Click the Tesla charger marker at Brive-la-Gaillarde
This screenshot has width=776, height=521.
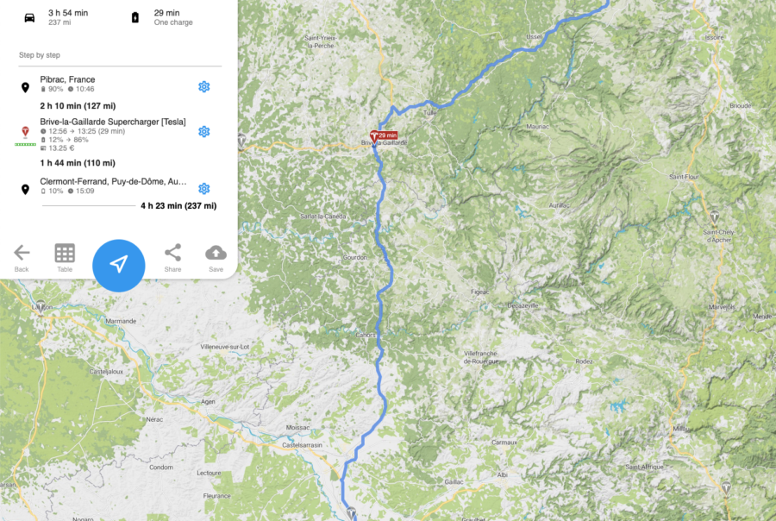point(374,136)
